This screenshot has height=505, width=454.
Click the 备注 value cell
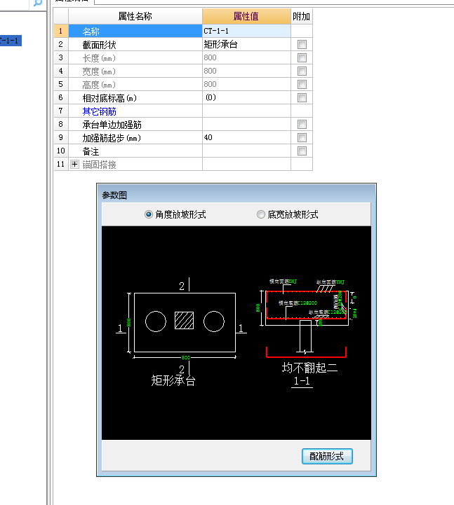click(x=246, y=151)
